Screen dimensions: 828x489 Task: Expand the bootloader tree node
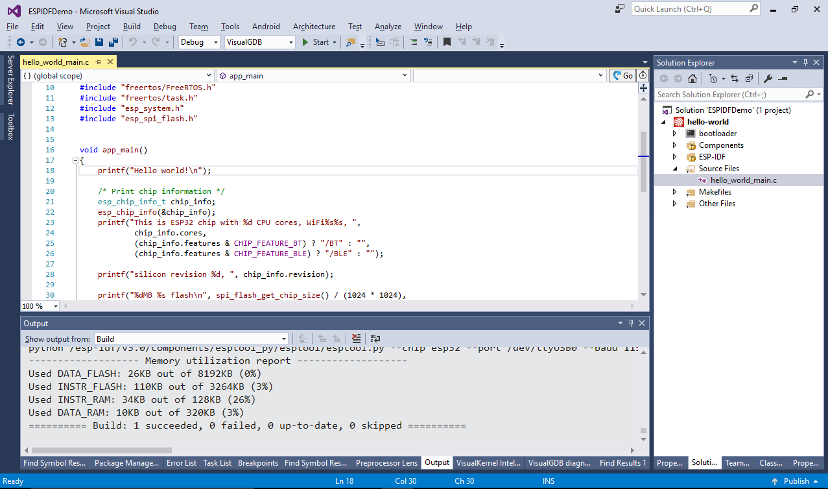pos(674,134)
